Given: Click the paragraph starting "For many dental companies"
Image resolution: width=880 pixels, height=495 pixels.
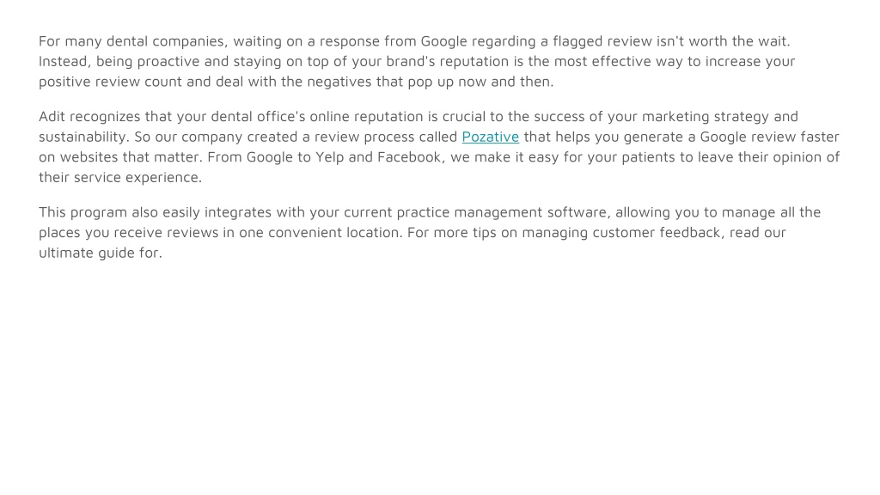Looking at the screenshot, I should 417,61.
